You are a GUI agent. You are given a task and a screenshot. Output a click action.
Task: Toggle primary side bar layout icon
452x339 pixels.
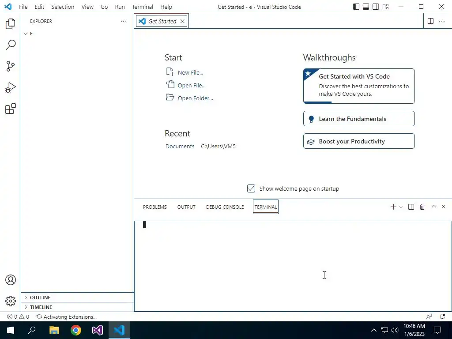click(x=356, y=7)
